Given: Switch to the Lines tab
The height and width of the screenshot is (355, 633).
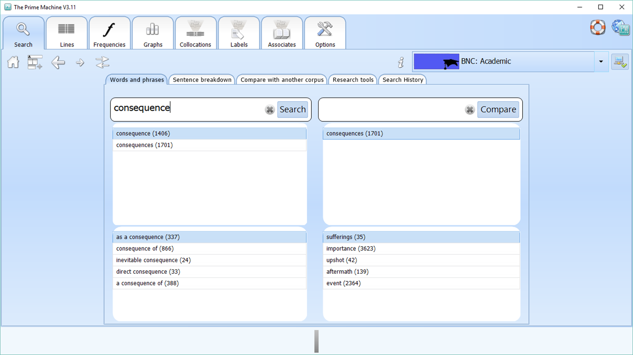Looking at the screenshot, I should click(67, 33).
